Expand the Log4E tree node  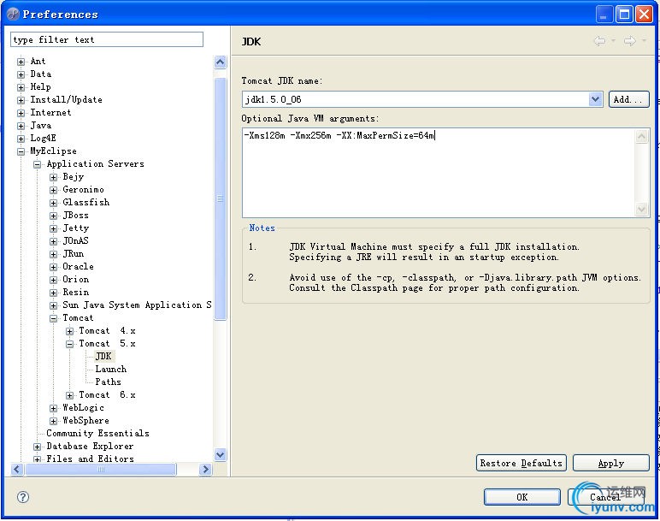click(21, 139)
